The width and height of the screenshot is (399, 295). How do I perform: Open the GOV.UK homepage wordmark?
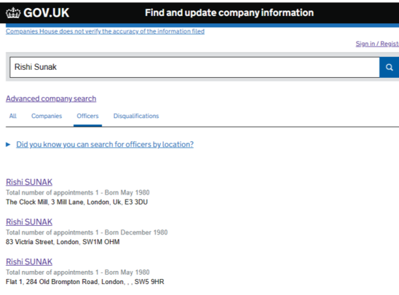click(46, 12)
